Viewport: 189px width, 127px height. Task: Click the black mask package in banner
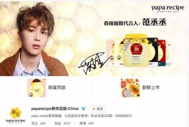pos(153,52)
